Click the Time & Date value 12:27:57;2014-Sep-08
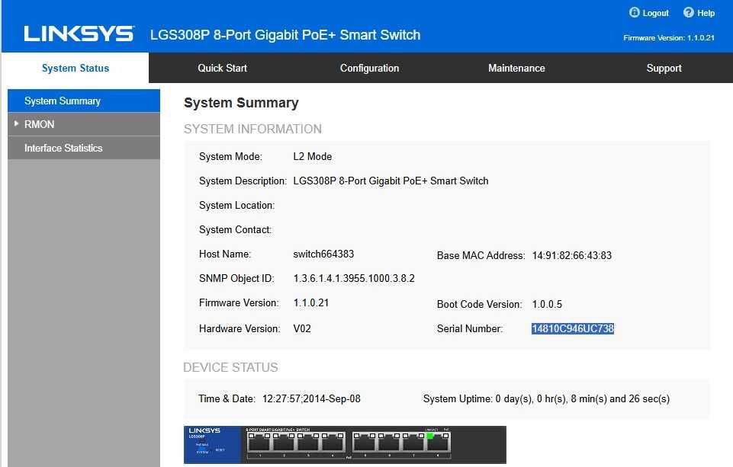 point(311,399)
